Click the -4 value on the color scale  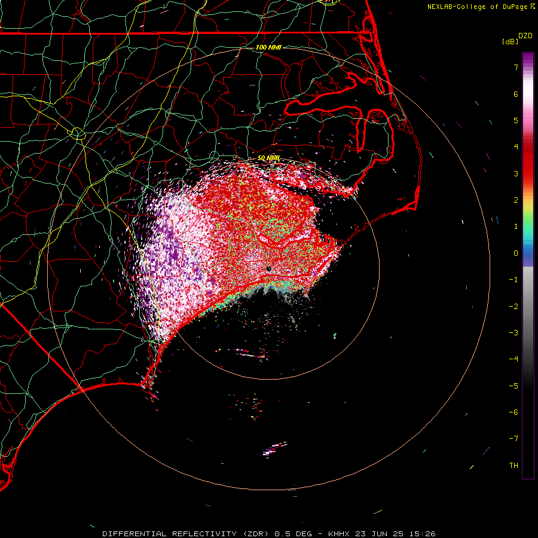[x=513, y=359]
